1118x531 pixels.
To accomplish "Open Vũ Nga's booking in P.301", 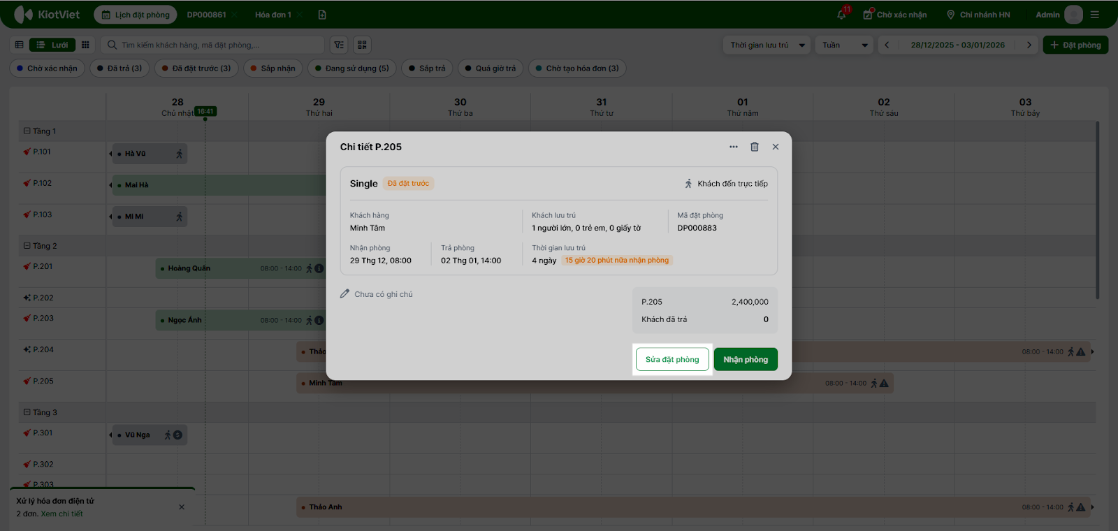I will [x=148, y=435].
